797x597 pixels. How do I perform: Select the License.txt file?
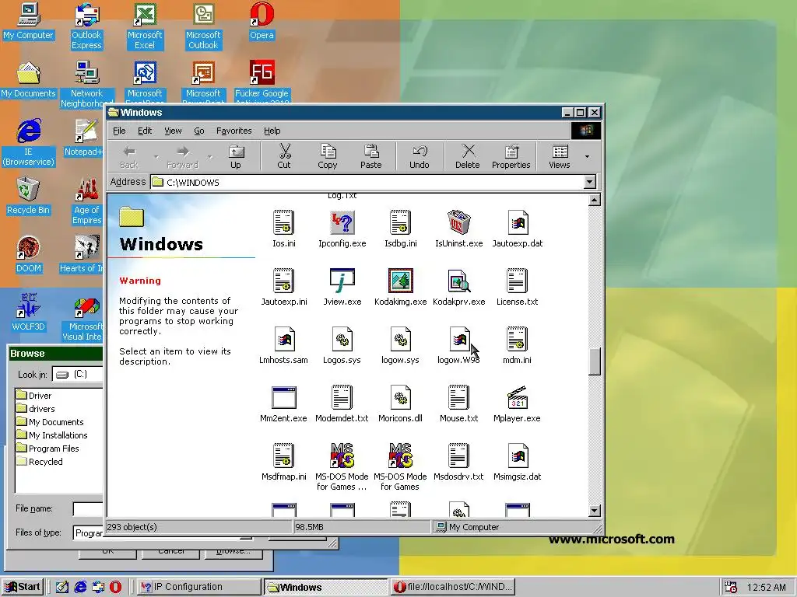click(517, 287)
